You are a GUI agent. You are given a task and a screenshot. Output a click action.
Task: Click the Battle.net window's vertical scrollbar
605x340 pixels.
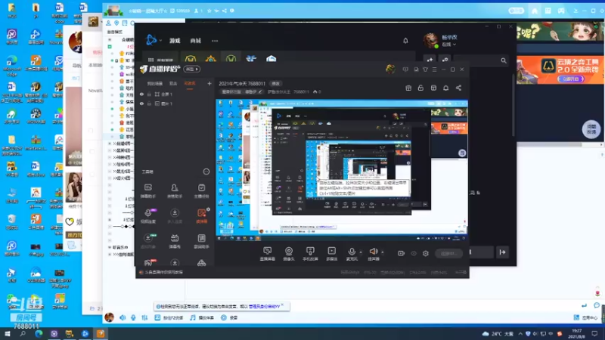(x=513, y=104)
